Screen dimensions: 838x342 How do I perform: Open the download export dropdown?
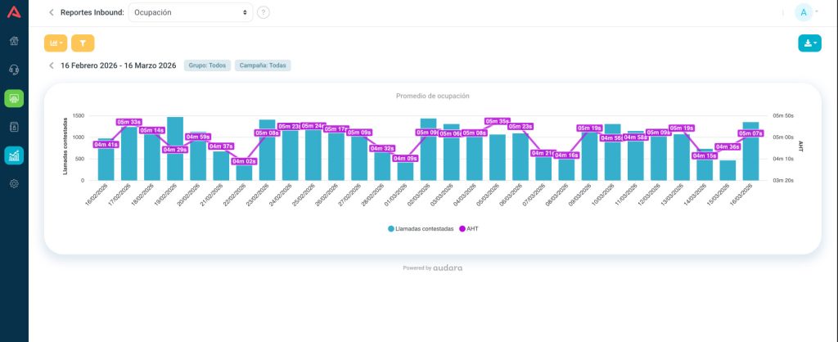click(x=809, y=43)
